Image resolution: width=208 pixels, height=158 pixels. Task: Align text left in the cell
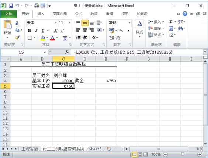pyautogui.click(x=78, y=30)
